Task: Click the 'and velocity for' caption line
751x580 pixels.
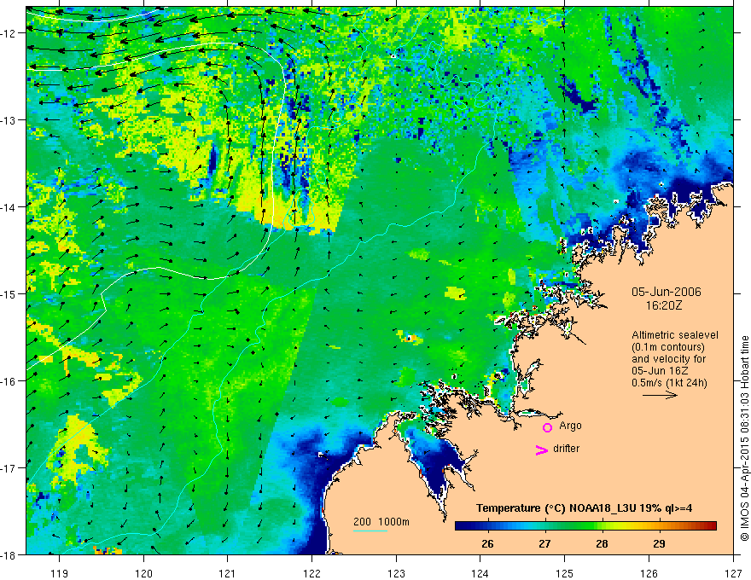Action: click(668, 359)
